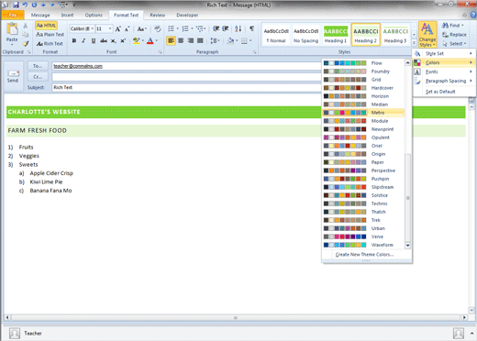
Task: Toggle align text left button
Action: [171, 40]
